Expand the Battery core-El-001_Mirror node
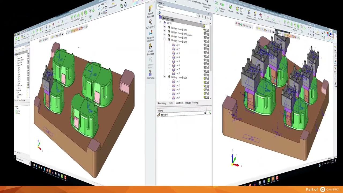This screenshot has width=343, height=193. pos(165,31)
